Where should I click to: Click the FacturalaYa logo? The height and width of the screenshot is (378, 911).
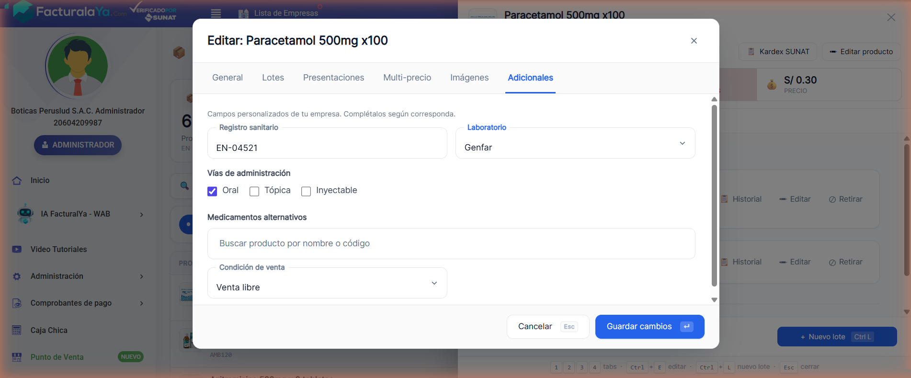pos(70,11)
